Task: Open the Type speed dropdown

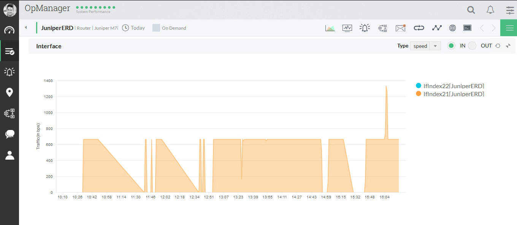Action: tap(425, 46)
